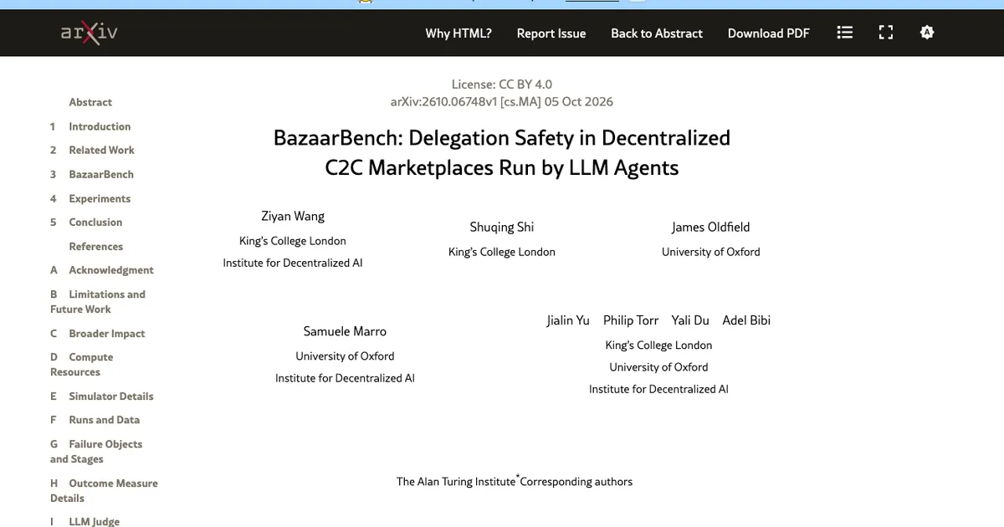Click Download PDF
This screenshot has width=1004, height=527.
tap(769, 33)
